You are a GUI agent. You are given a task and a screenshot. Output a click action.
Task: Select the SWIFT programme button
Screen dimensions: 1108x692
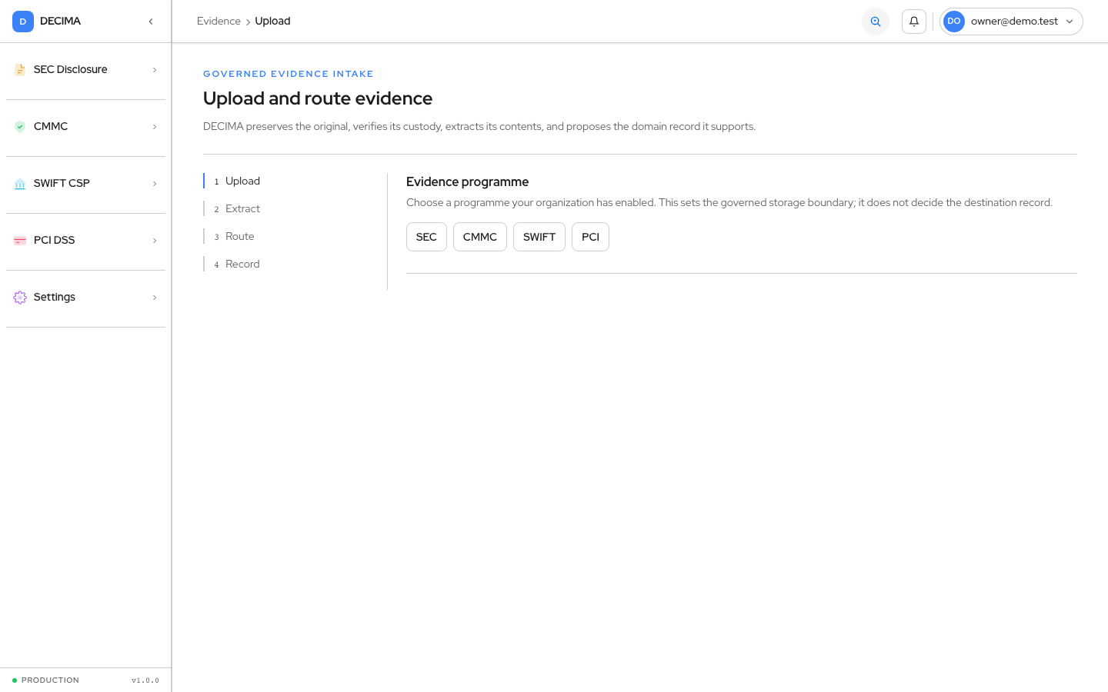tap(539, 237)
